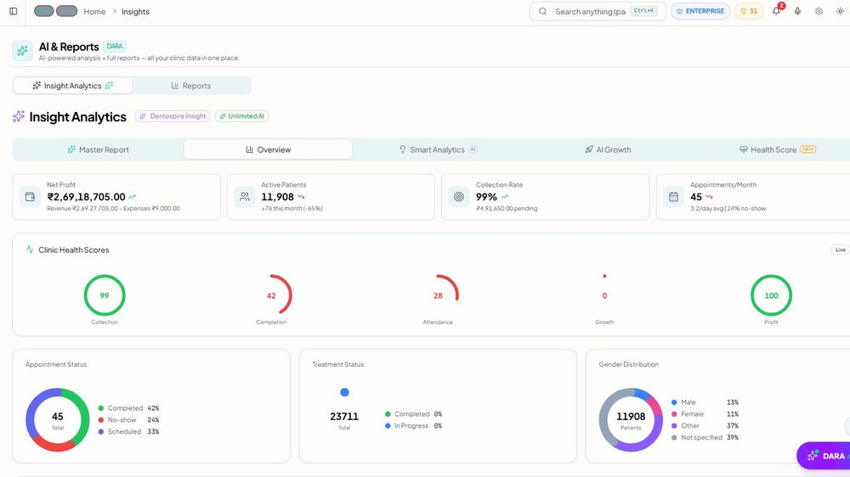Click the Appointments/Month calendar icon
Screen dimensions: 850x477
[673, 197]
